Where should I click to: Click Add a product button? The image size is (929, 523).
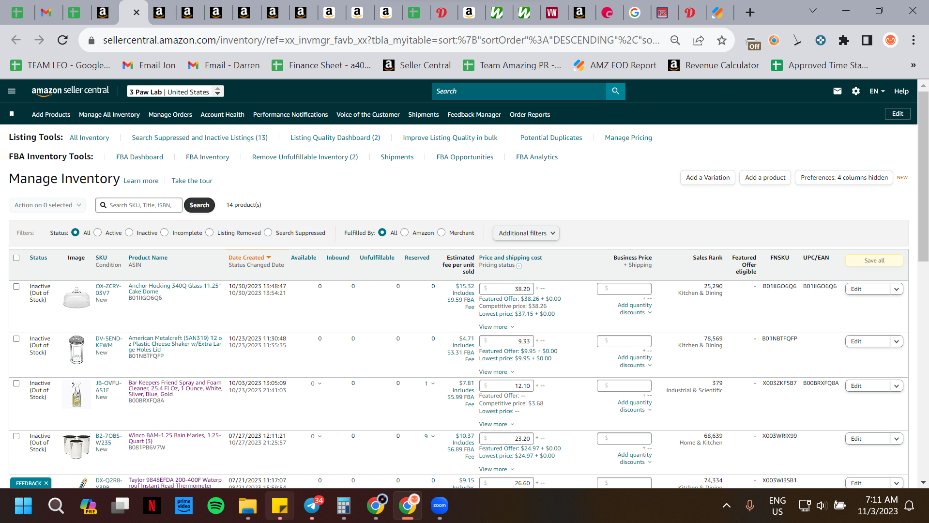(765, 177)
